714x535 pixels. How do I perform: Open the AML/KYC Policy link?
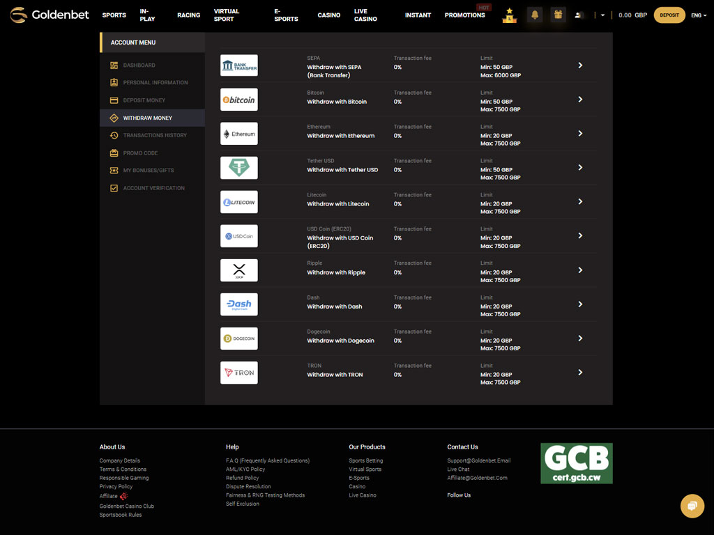245,469
